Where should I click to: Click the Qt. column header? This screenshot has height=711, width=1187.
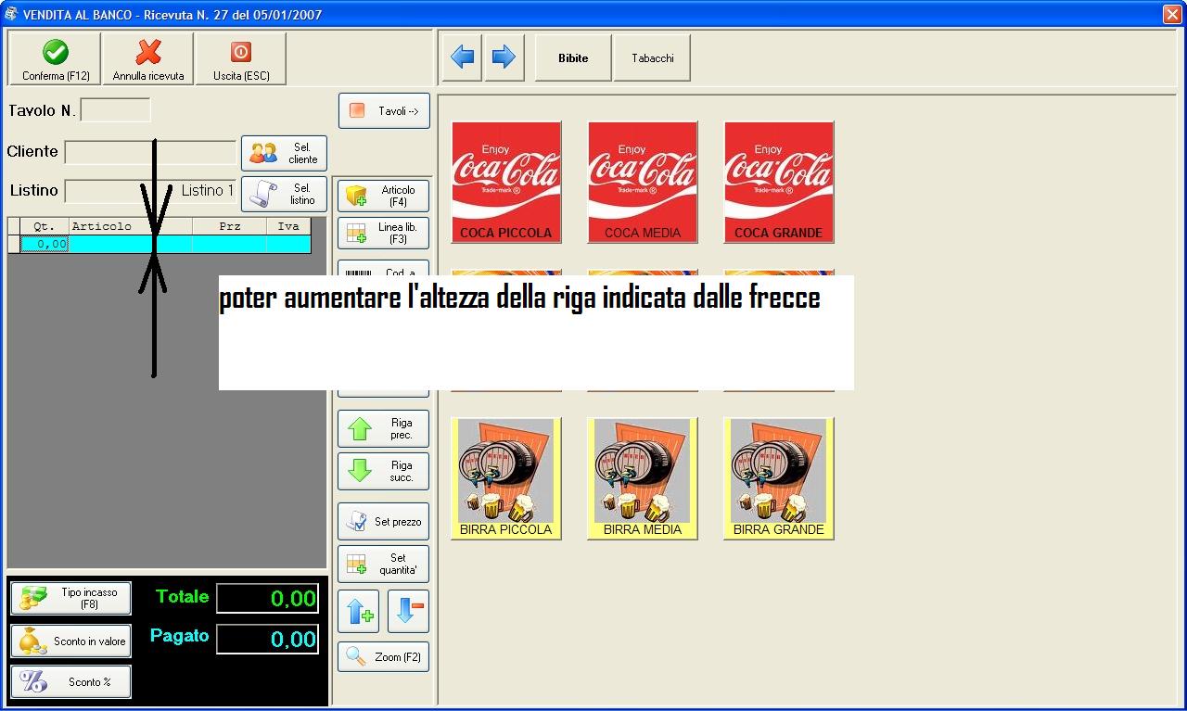point(45,226)
